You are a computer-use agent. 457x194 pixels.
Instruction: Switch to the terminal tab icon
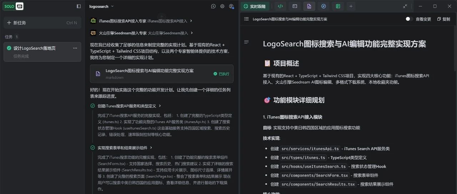pos(295,6)
